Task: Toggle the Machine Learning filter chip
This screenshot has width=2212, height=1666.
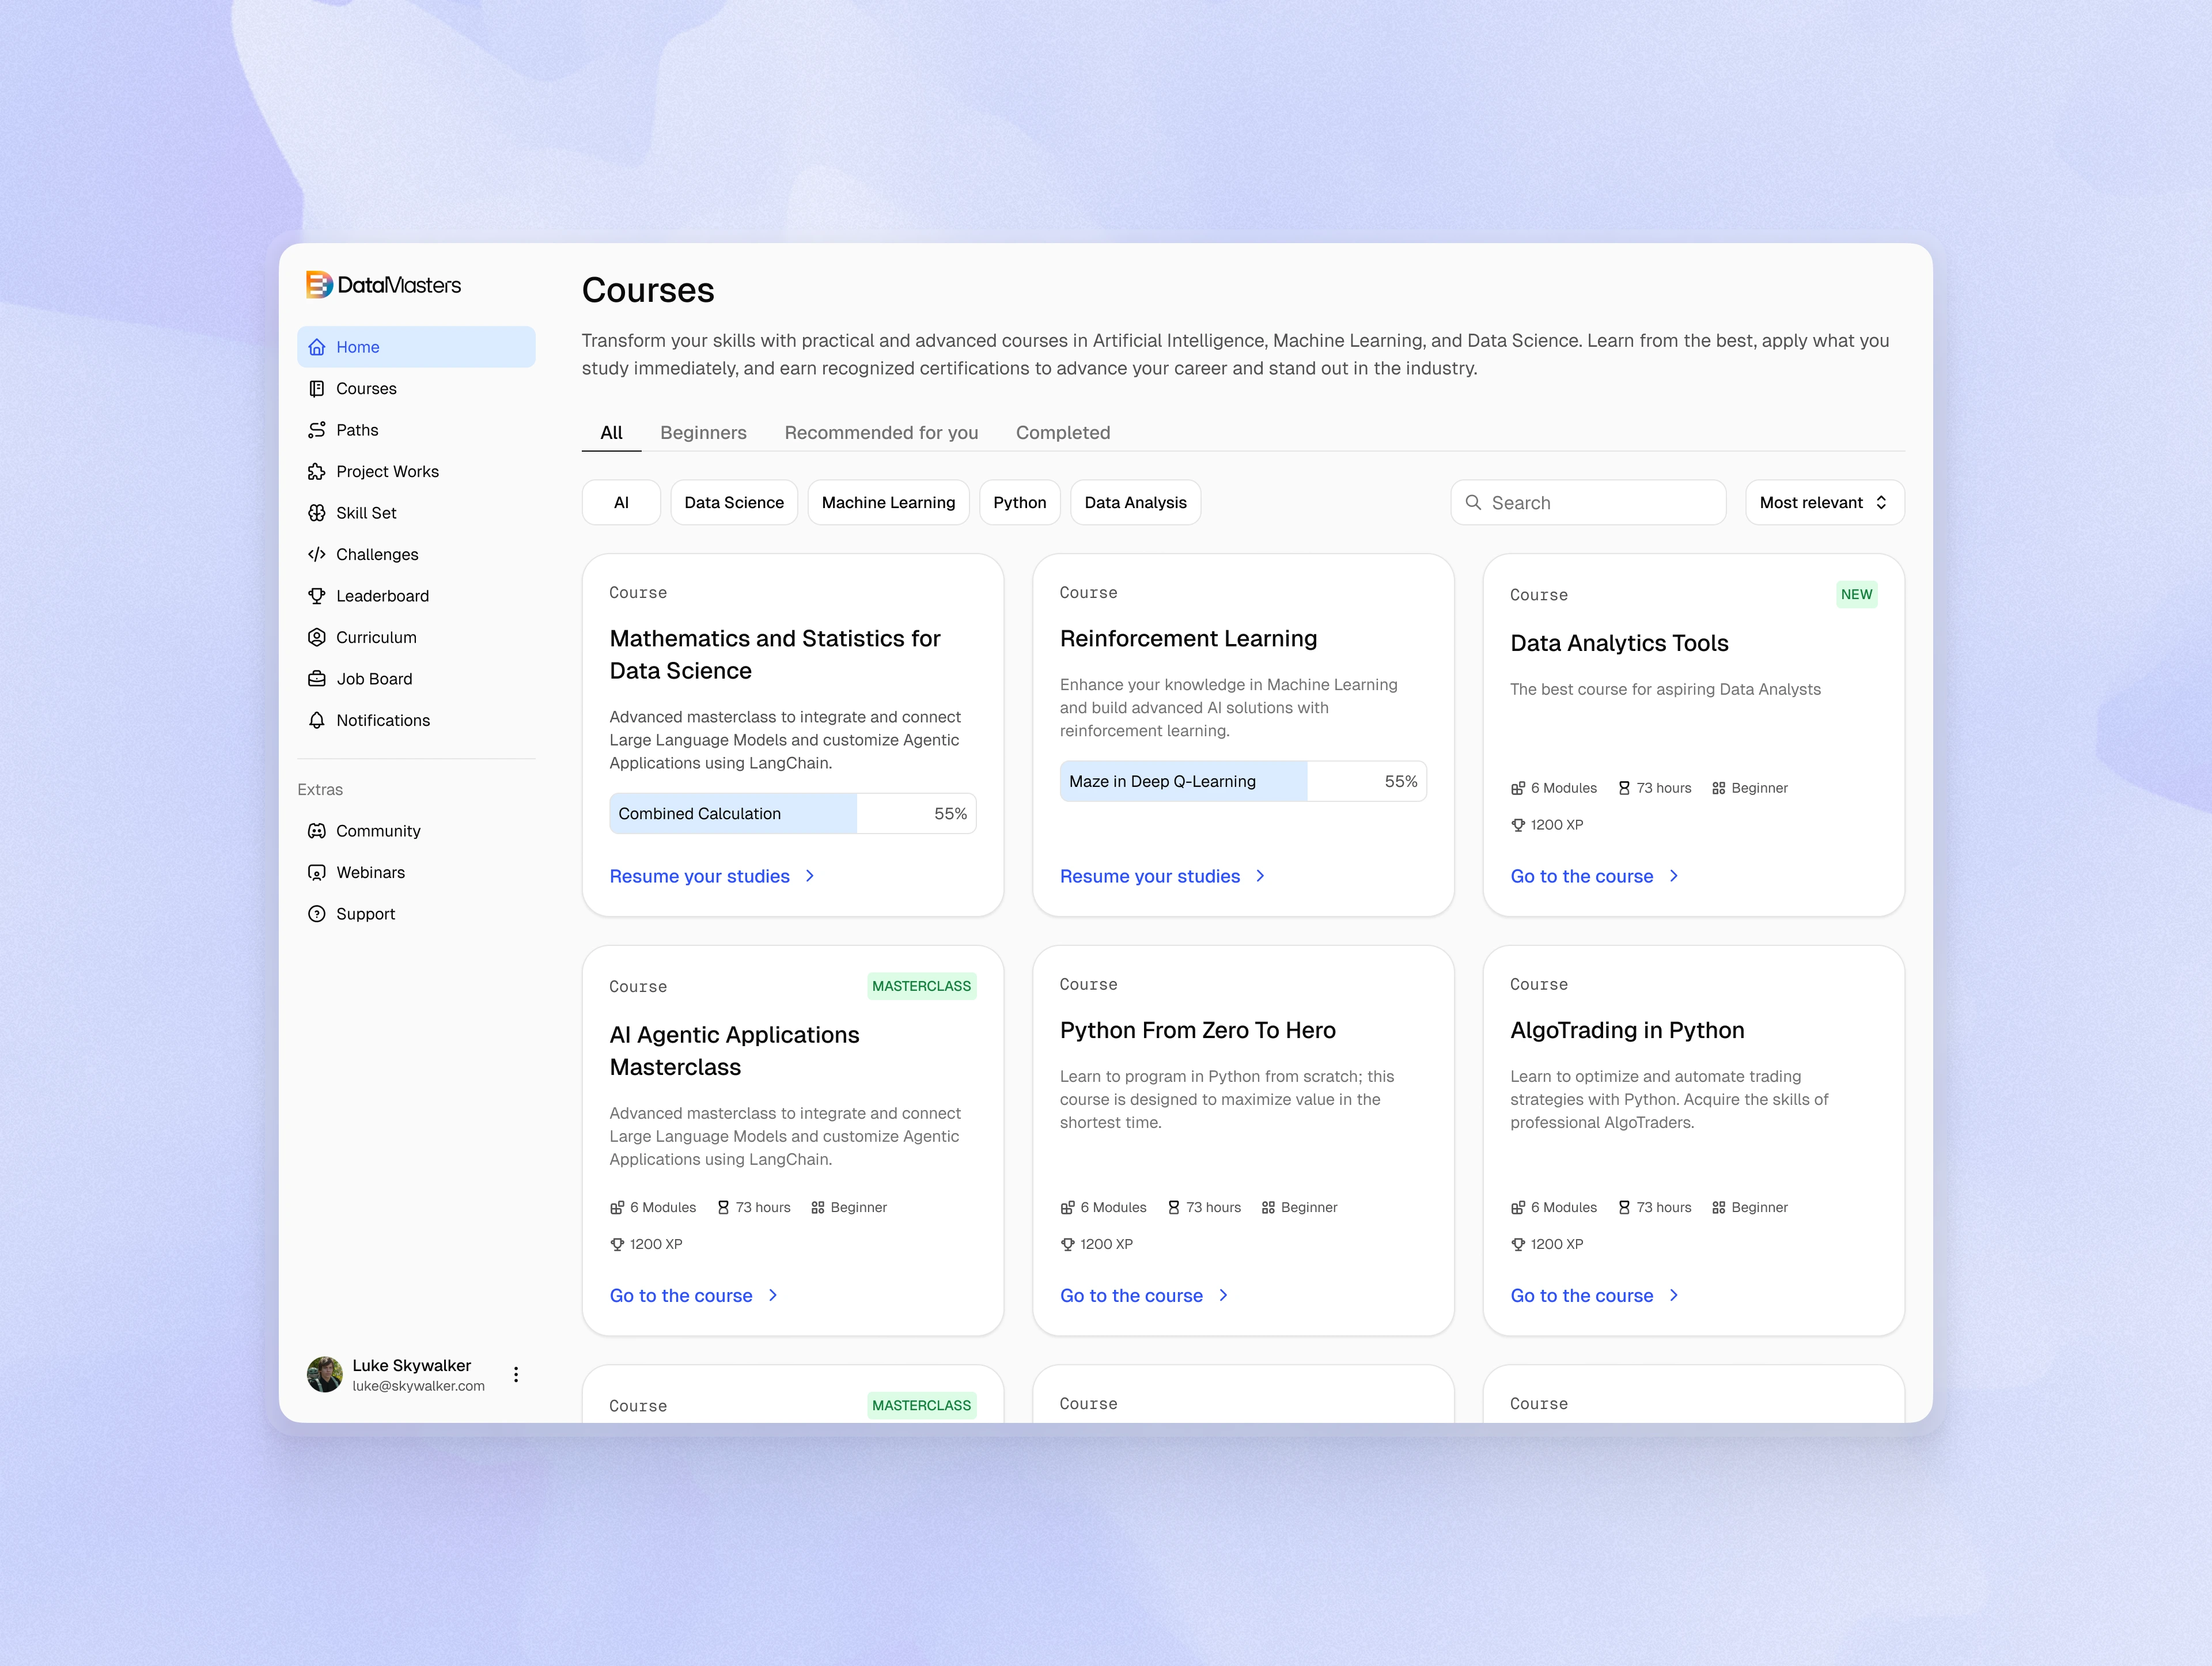Action: coord(888,502)
